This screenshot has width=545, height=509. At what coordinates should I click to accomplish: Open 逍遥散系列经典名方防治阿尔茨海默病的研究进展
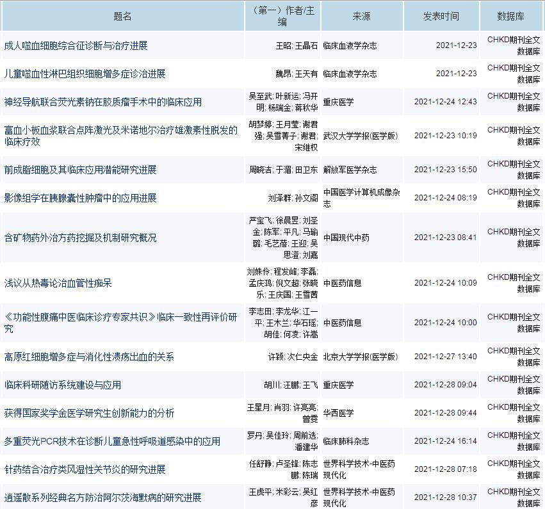point(102,497)
